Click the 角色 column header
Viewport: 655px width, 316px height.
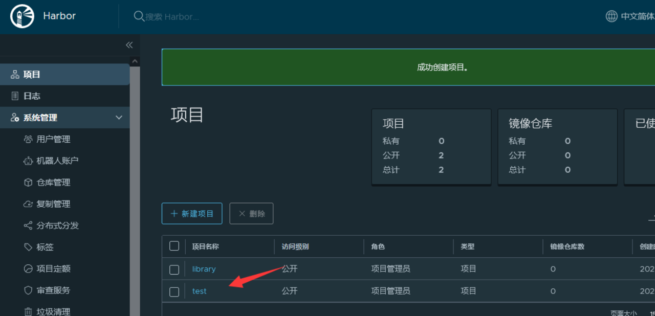point(378,246)
